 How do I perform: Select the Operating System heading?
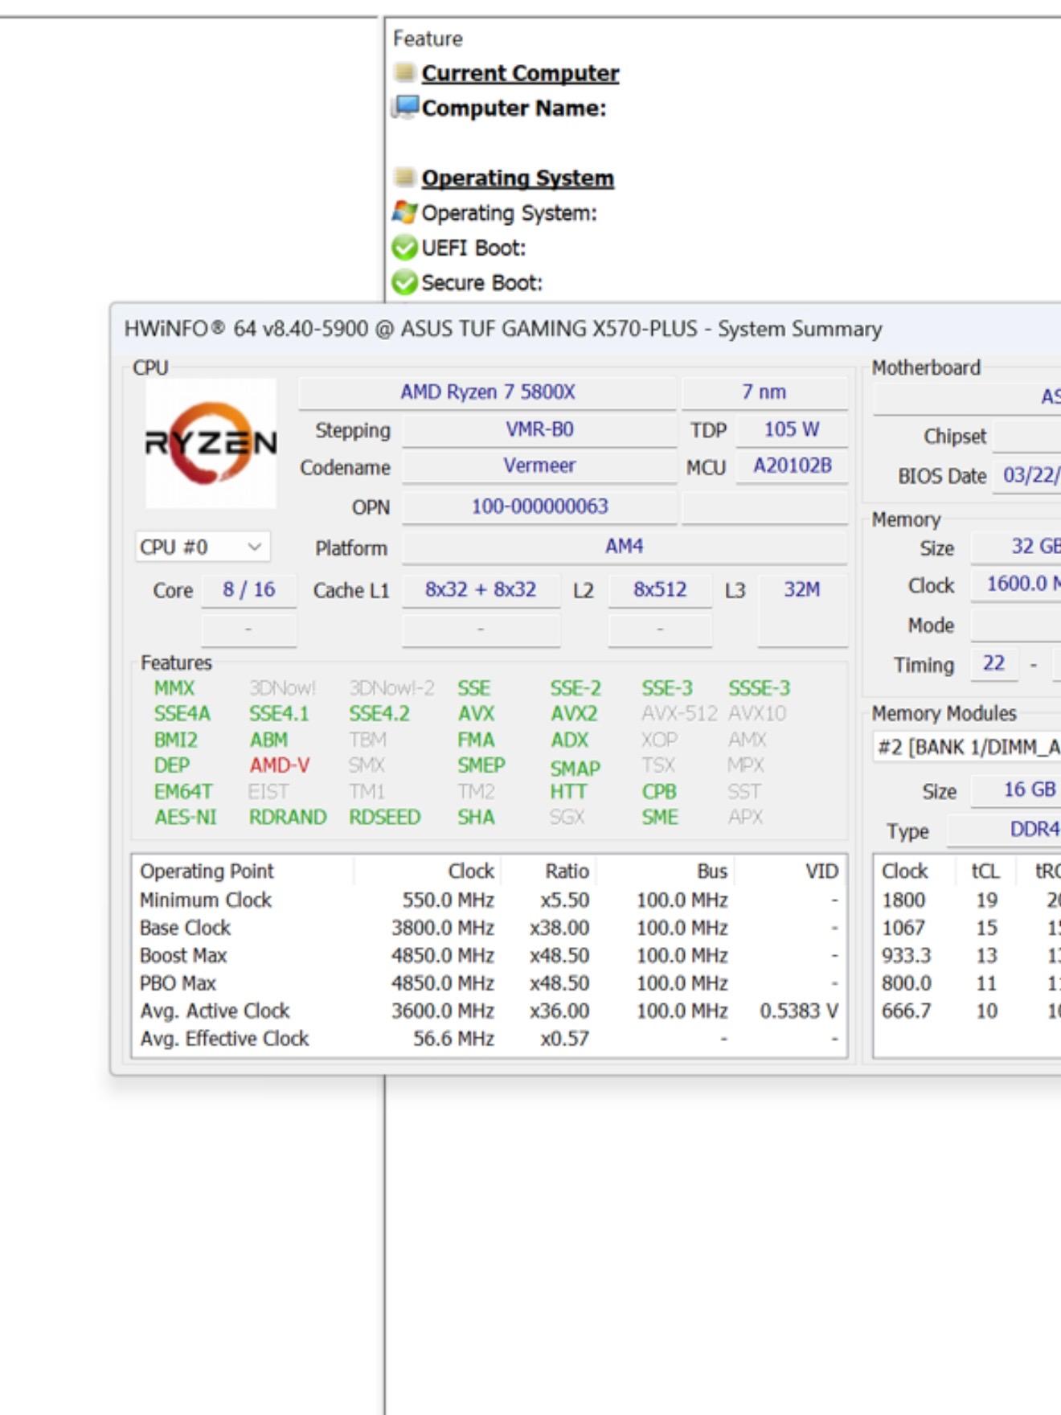(x=518, y=178)
